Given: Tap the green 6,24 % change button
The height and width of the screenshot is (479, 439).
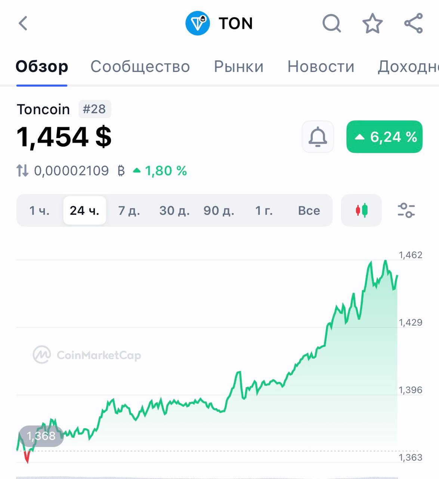Looking at the screenshot, I should tap(384, 137).
